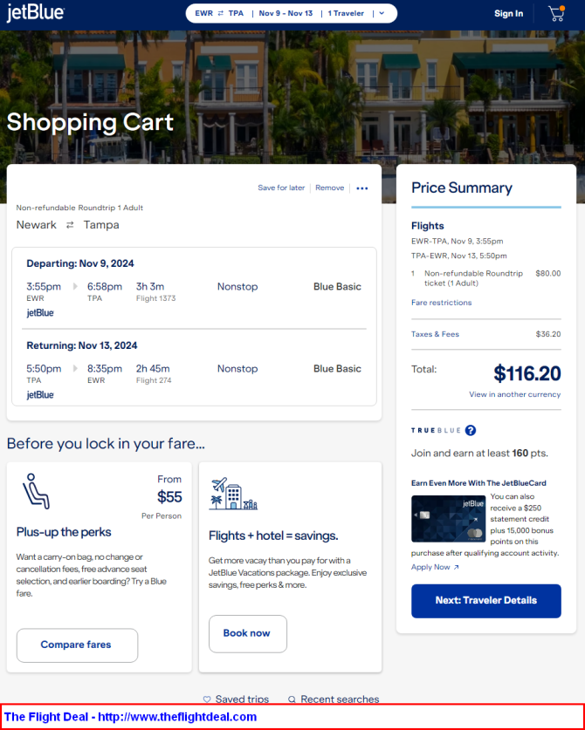The width and height of the screenshot is (585, 730).
Task: Click the Newark-Tampa roundtrip arrows icon
Action: (70, 225)
